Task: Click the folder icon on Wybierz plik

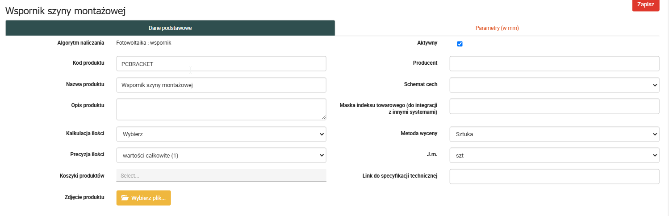Action: coord(125,198)
